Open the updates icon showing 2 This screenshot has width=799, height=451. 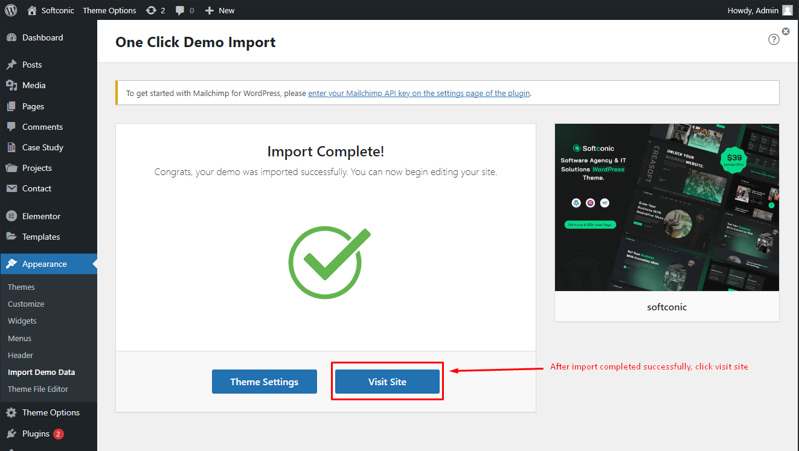click(x=151, y=10)
